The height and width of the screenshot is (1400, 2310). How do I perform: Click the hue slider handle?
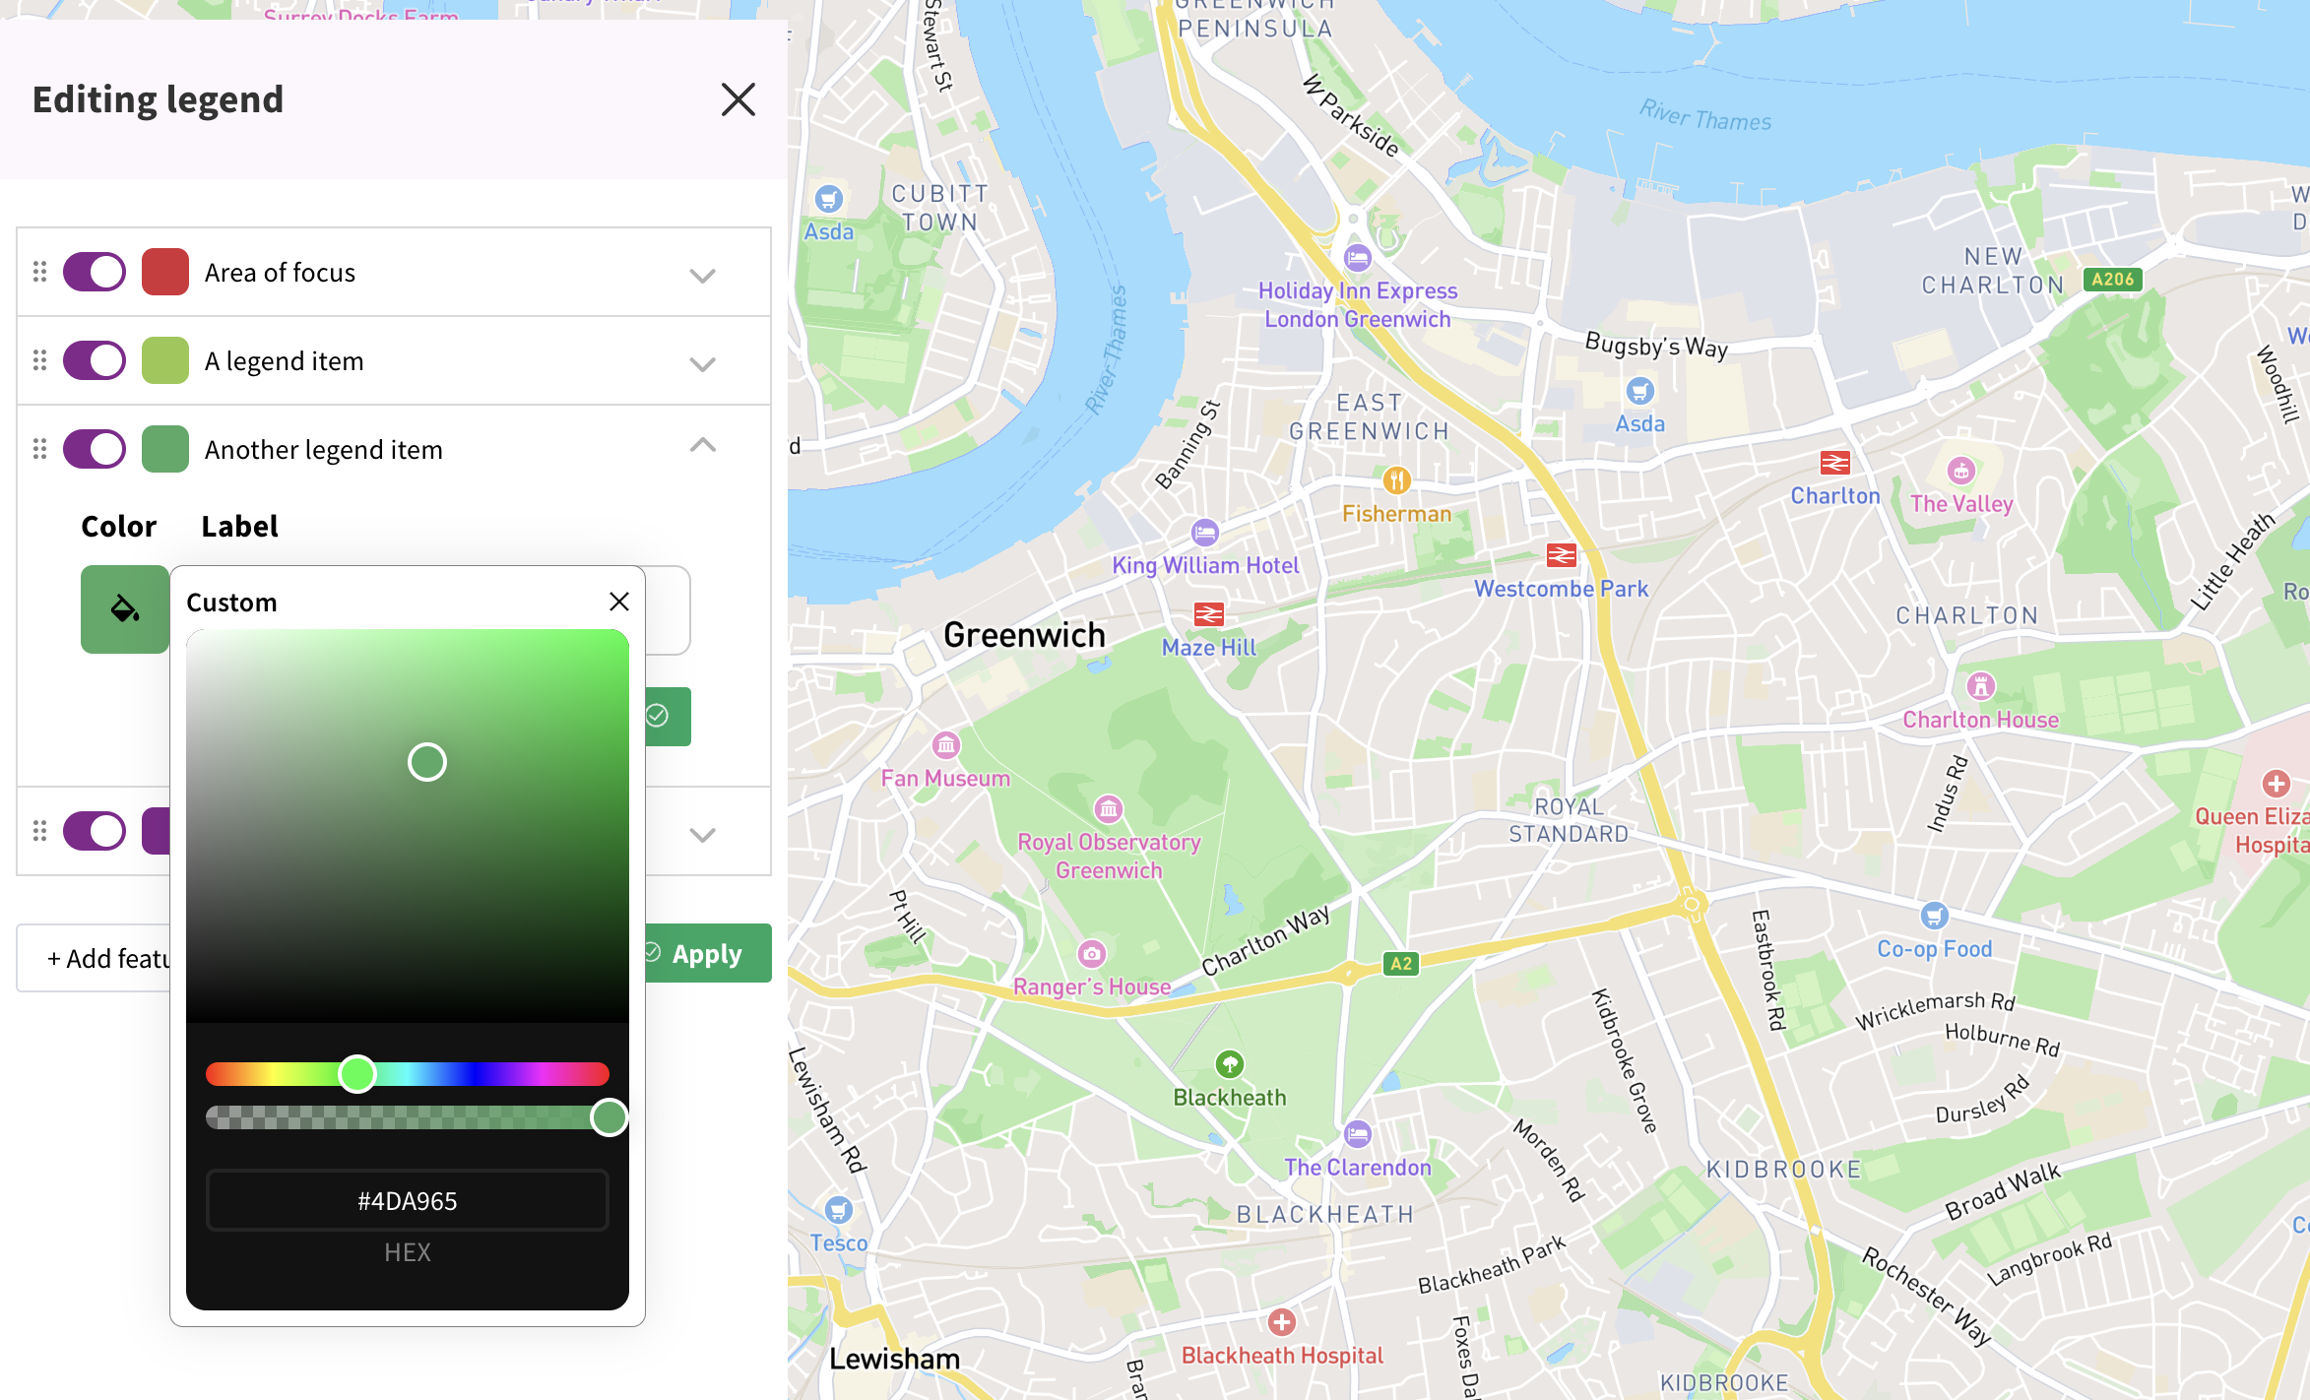pos(357,1073)
